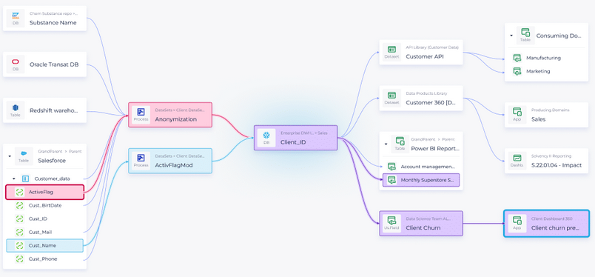595x277 pixels.
Task: Open the Client churn prediction app node
Action: pos(546,224)
